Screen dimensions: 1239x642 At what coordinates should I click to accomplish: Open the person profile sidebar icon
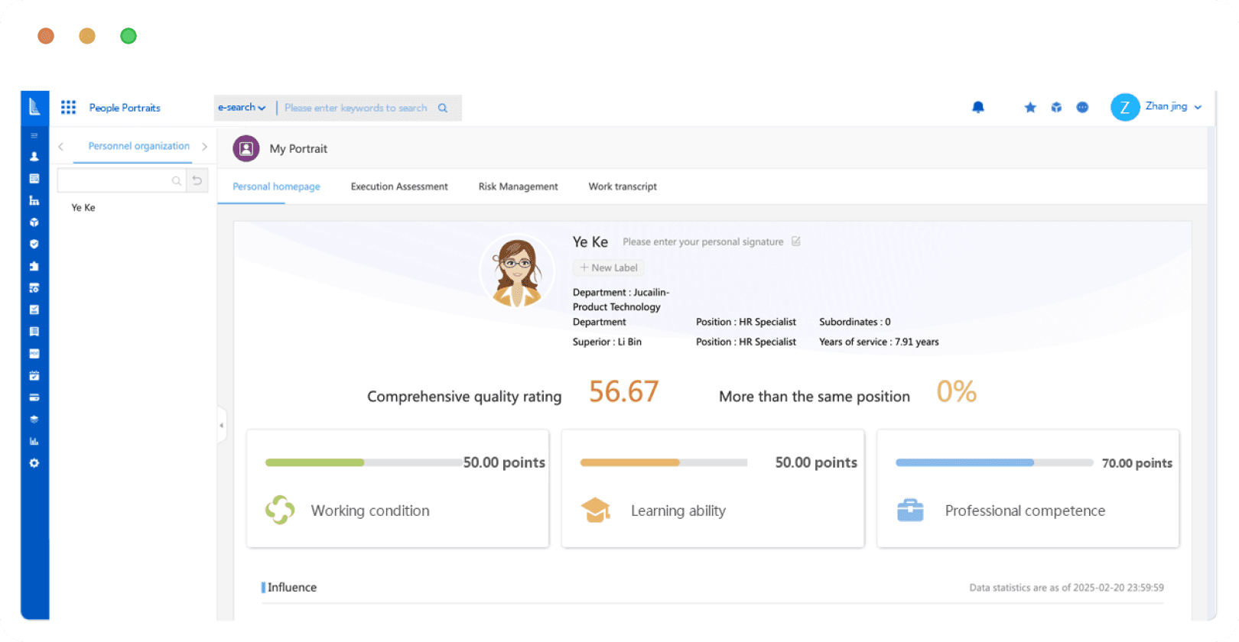34,156
